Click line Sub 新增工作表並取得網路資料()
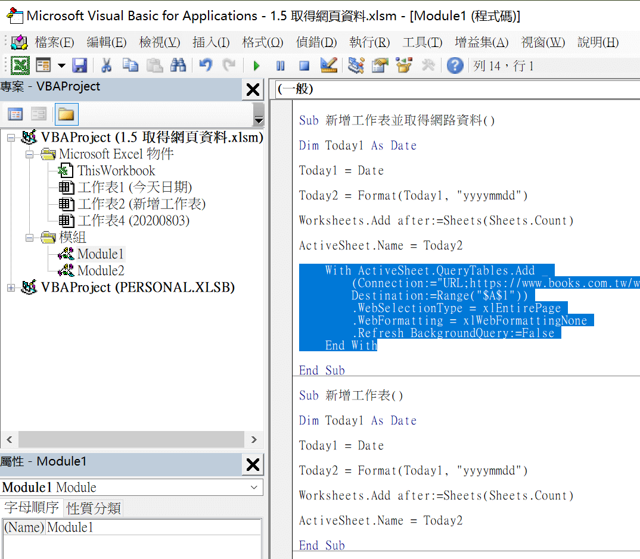The height and width of the screenshot is (559, 640). point(397,121)
